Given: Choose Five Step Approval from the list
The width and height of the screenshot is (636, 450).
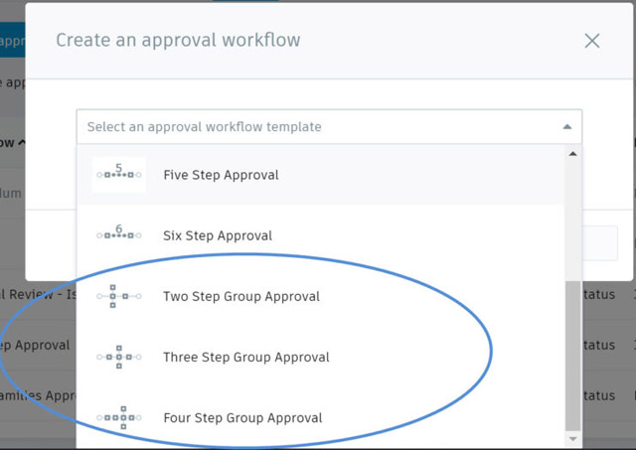Looking at the screenshot, I should pyautogui.click(x=320, y=175).
